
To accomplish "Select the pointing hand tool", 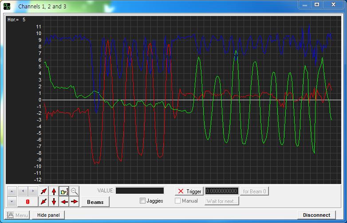I will [x=64, y=192].
